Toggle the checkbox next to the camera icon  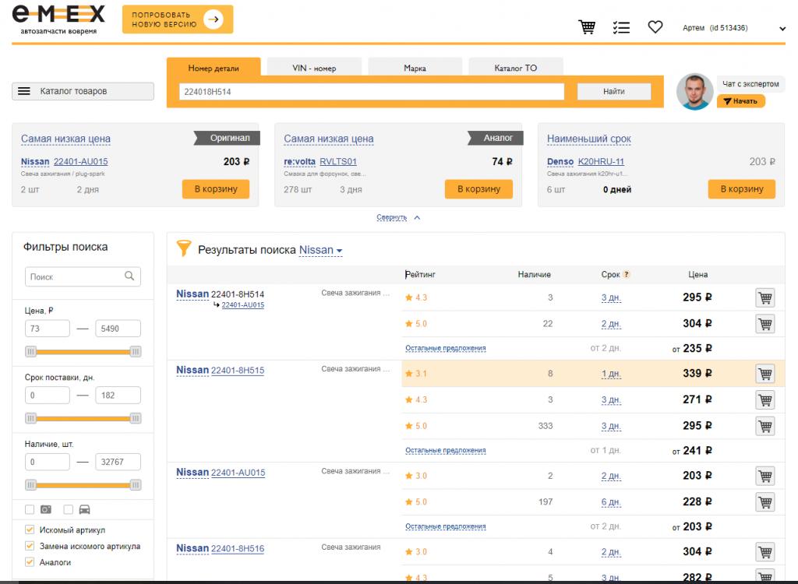(x=30, y=509)
